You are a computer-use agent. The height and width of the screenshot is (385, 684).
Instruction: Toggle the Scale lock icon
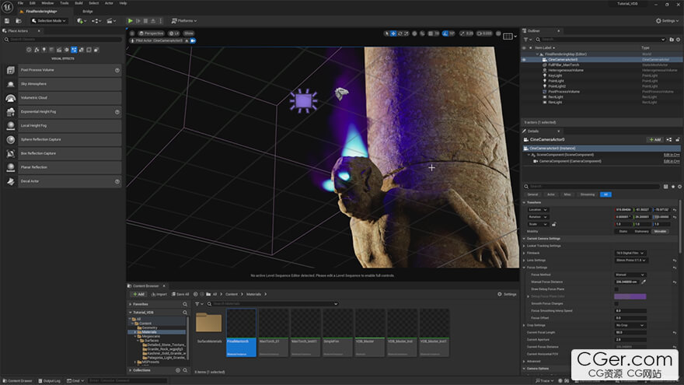[554, 224]
